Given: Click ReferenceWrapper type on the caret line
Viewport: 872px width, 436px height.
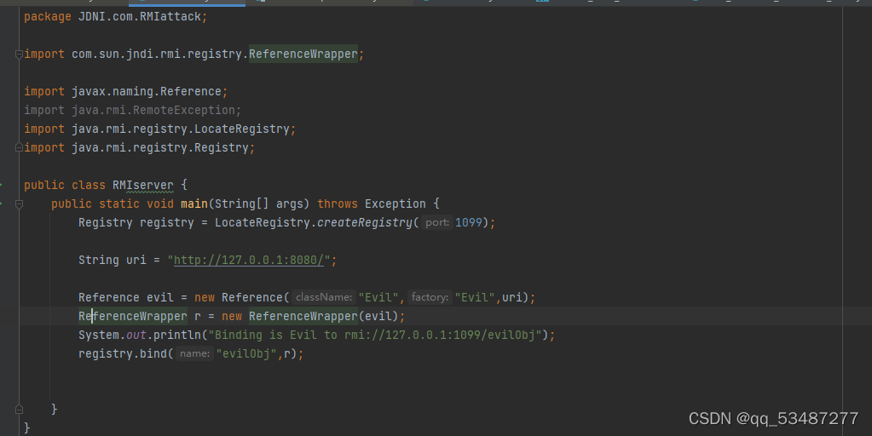Looking at the screenshot, I should point(133,316).
